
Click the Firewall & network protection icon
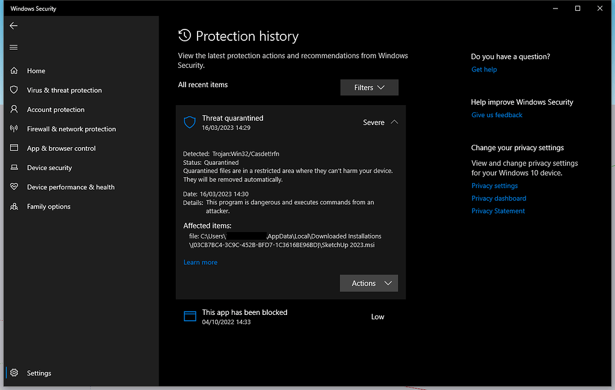[x=13, y=129]
